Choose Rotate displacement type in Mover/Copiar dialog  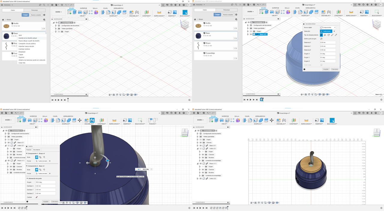coord(328,35)
